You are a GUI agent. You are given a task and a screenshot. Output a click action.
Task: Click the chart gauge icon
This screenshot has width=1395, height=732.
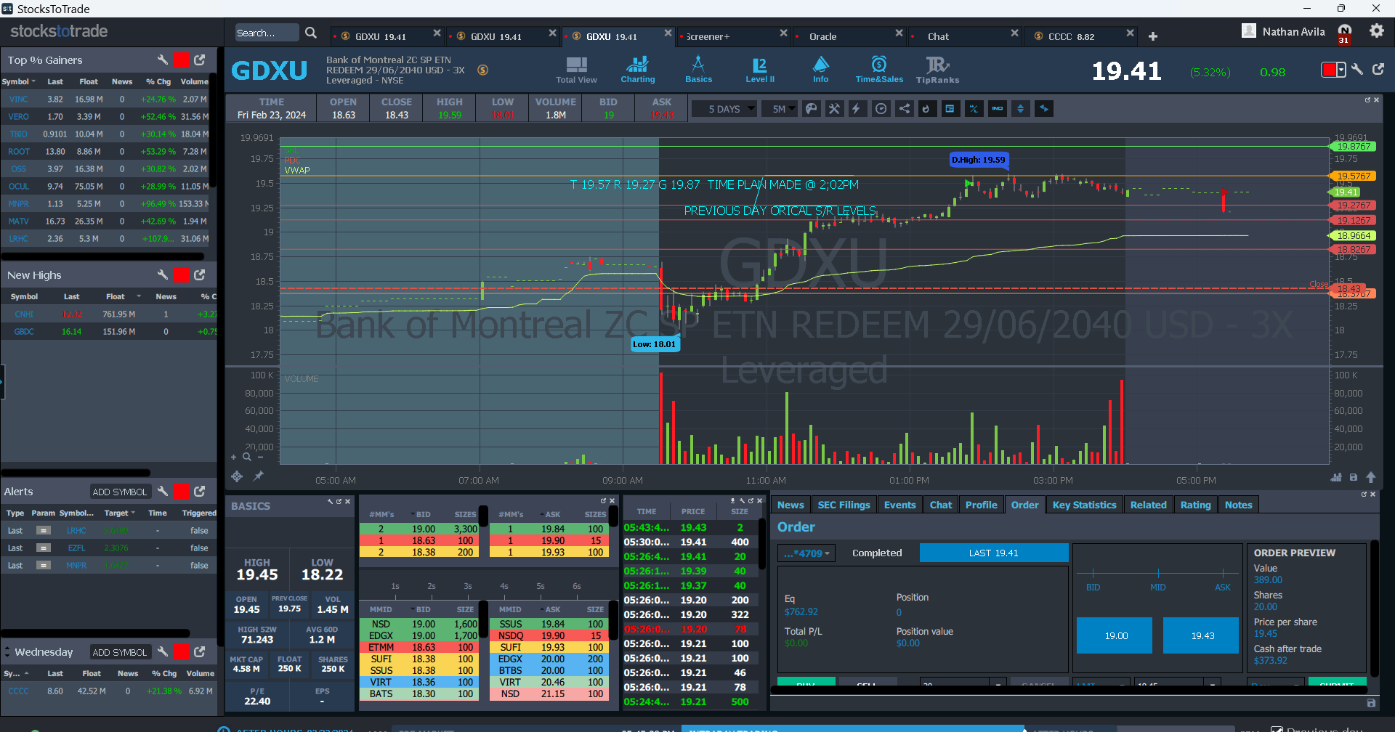(x=881, y=109)
